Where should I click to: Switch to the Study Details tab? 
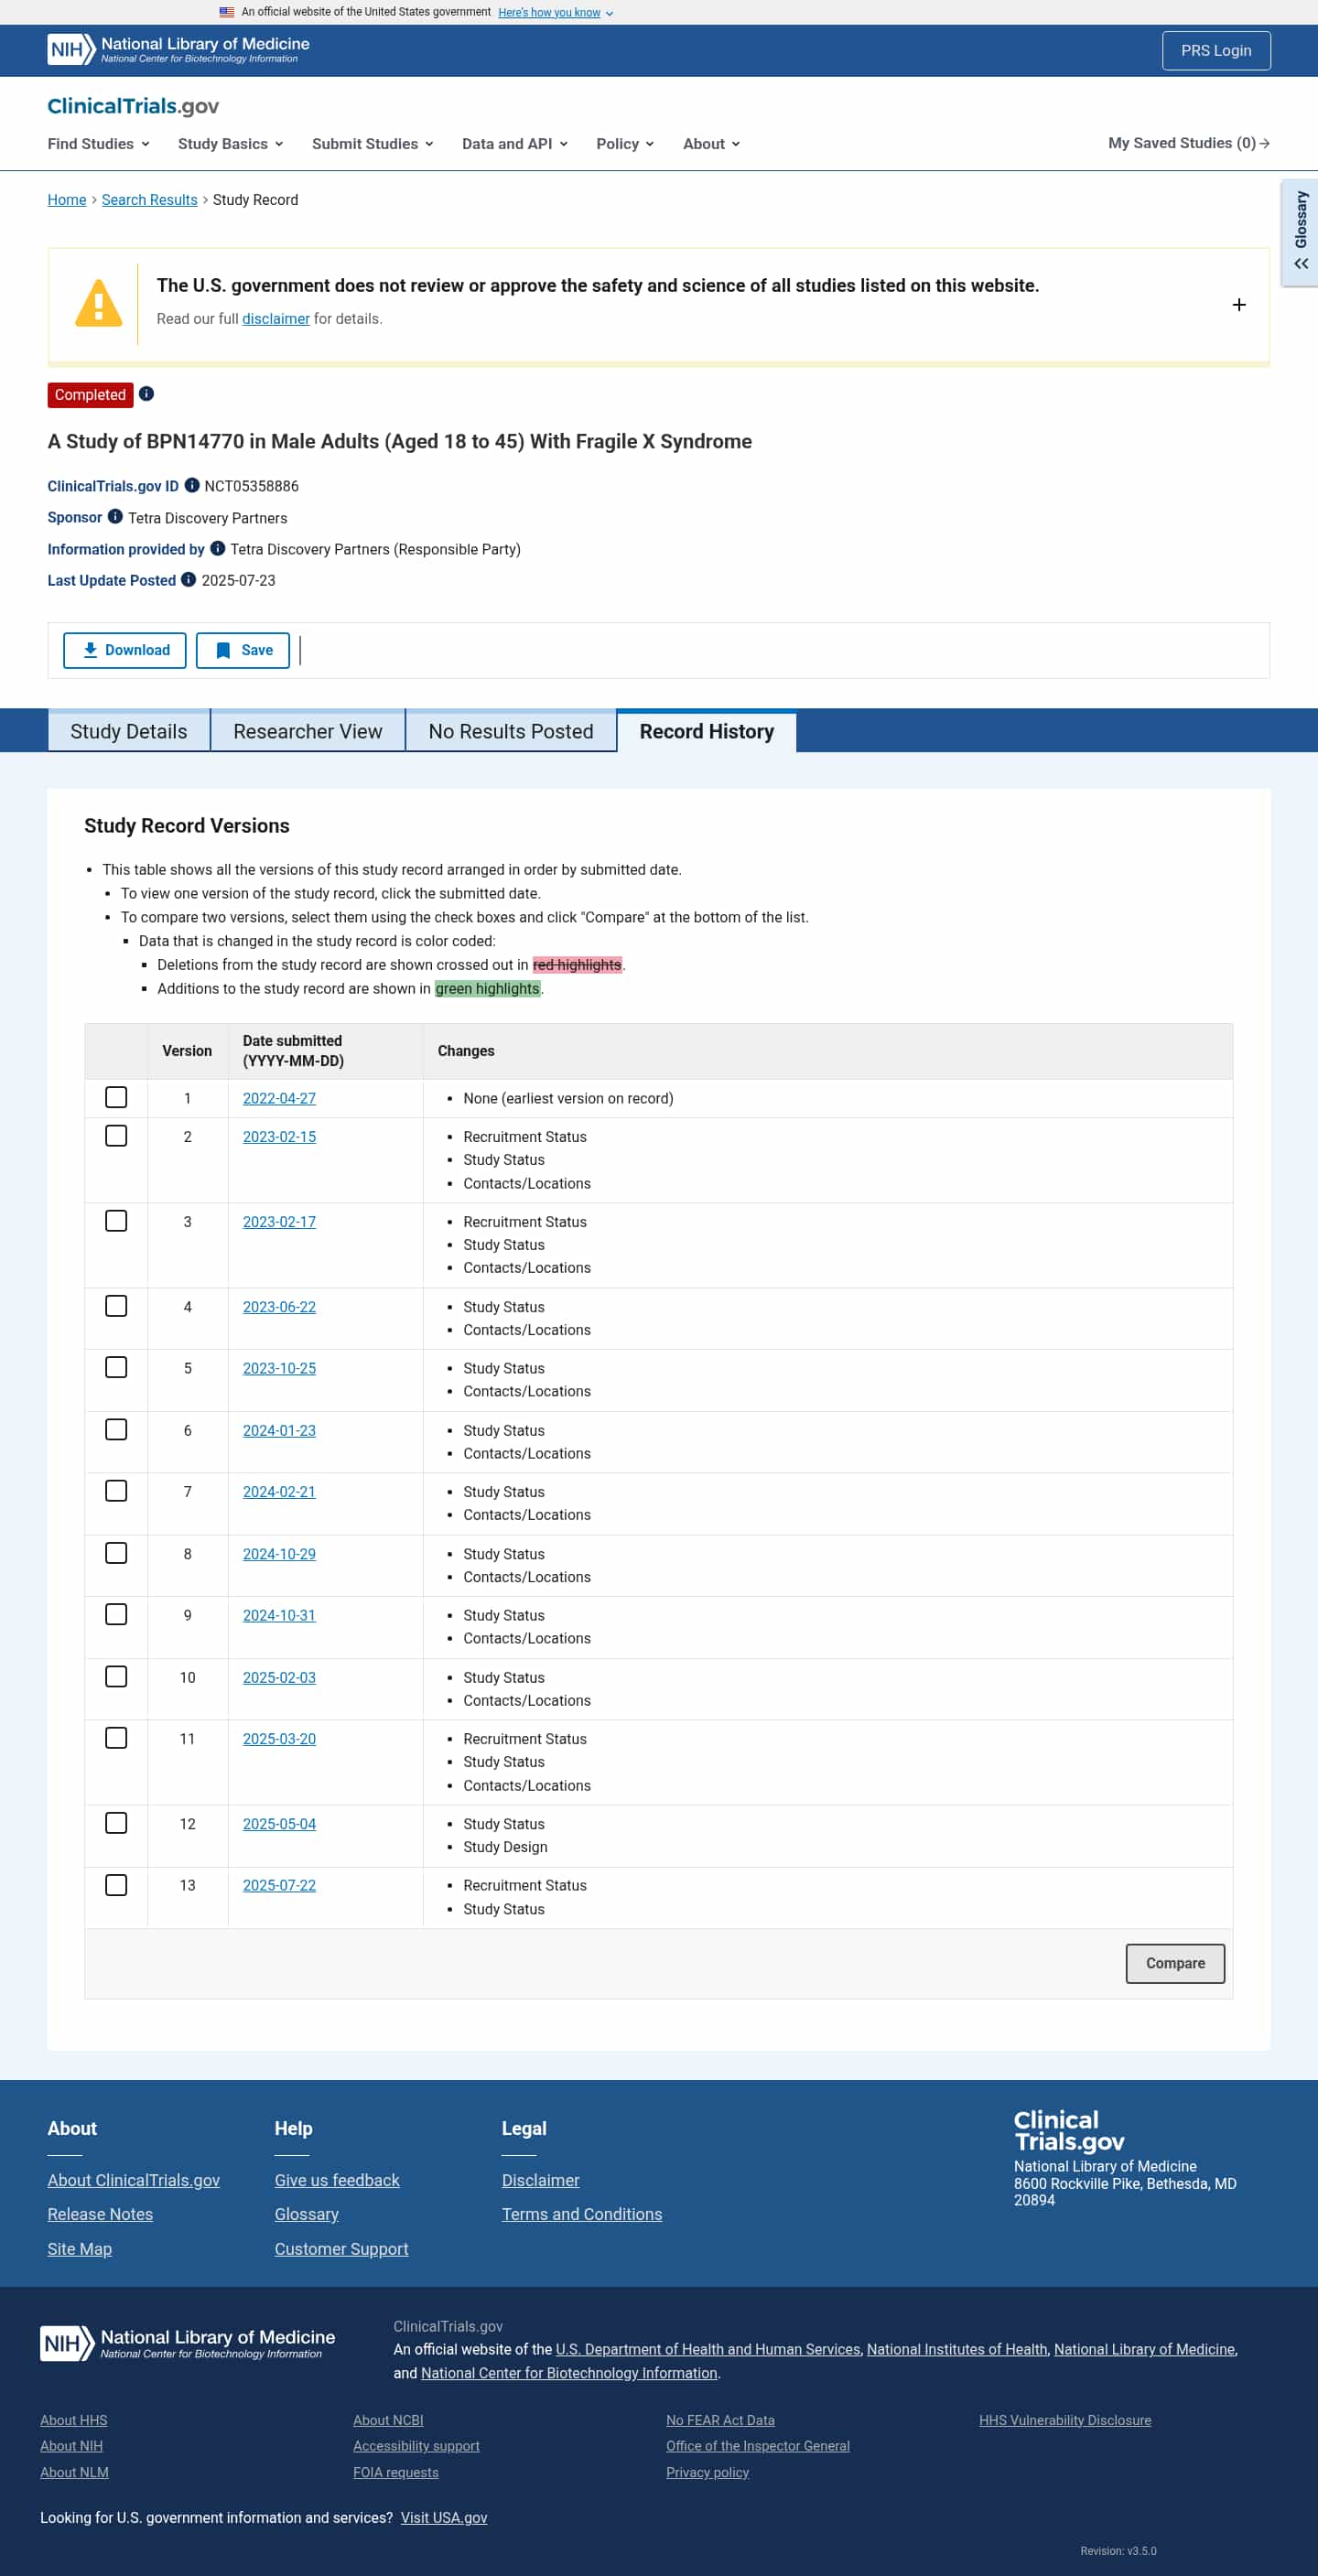129,731
